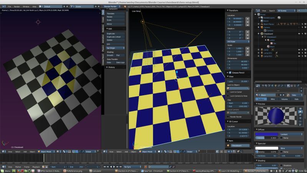Image resolution: width=307 pixels, height=173 pixels.
Task: Click the specular white color swatch
Action: [267, 148]
